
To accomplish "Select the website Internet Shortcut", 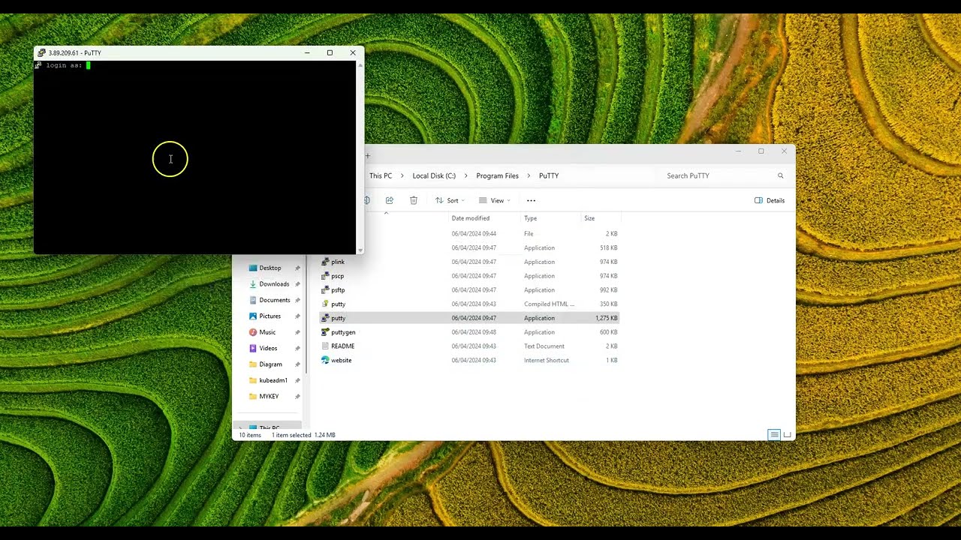I will [341, 360].
